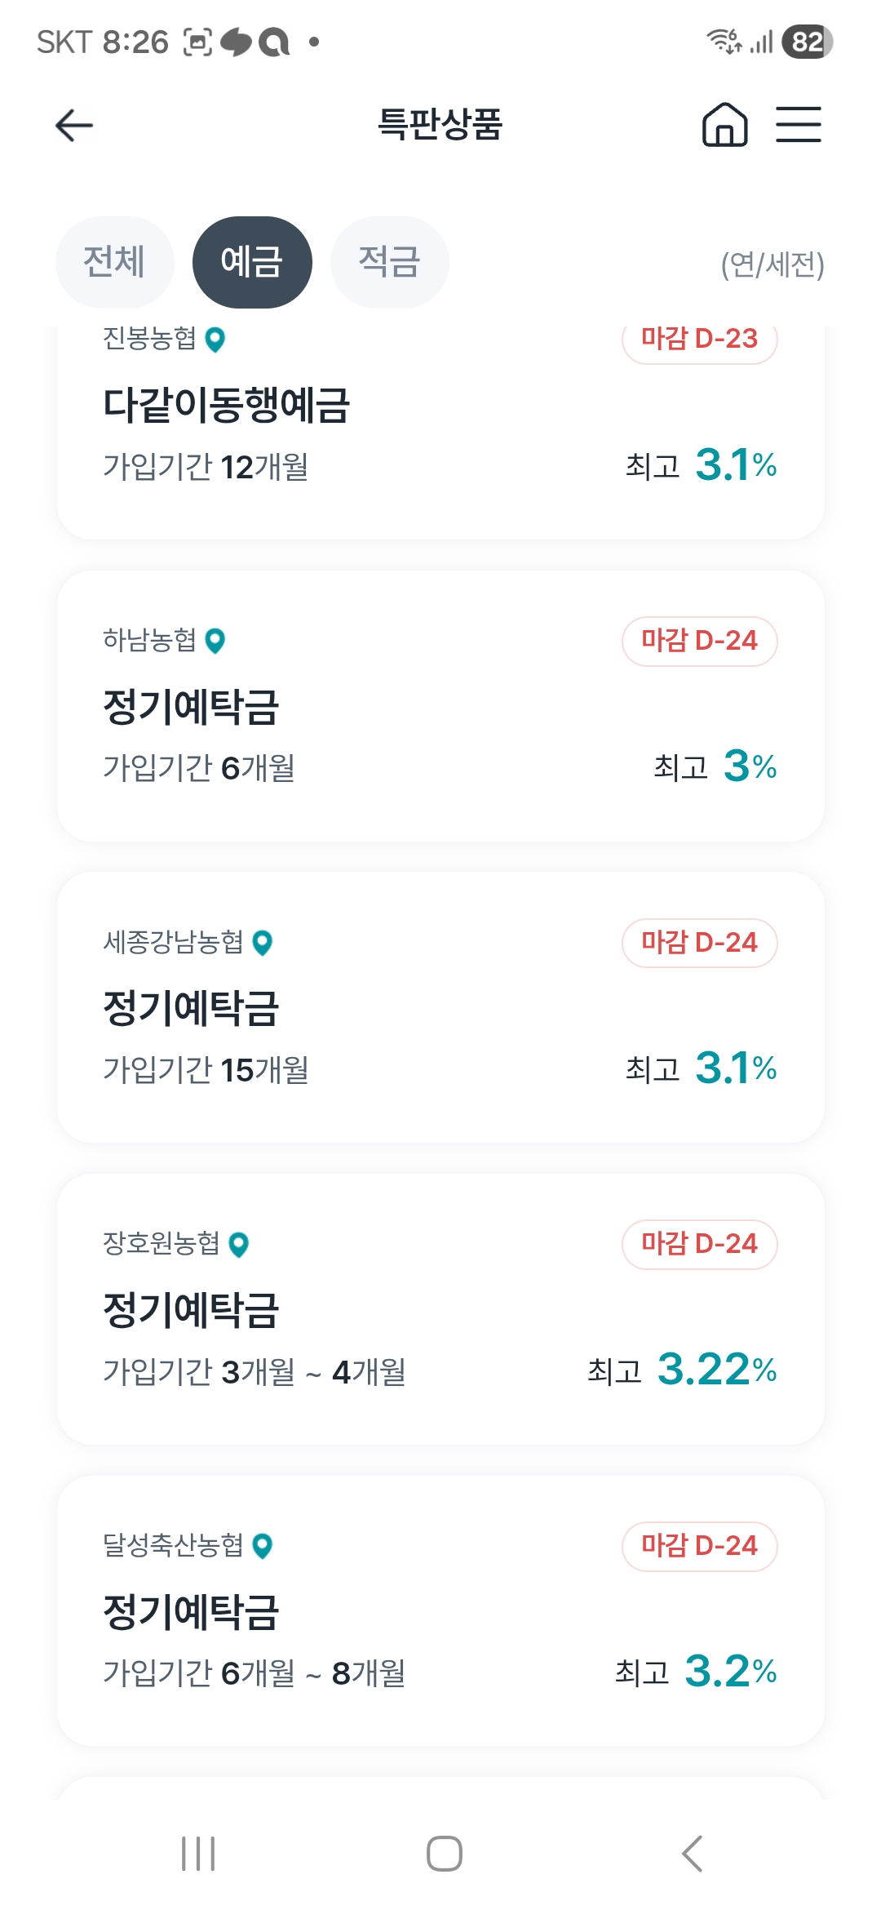The height and width of the screenshot is (1910, 881).
Task: Go to home via house icon
Action: click(724, 125)
